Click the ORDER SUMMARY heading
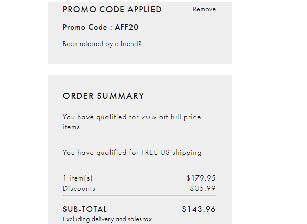Viewport: 307px width, 224px height. click(103, 96)
